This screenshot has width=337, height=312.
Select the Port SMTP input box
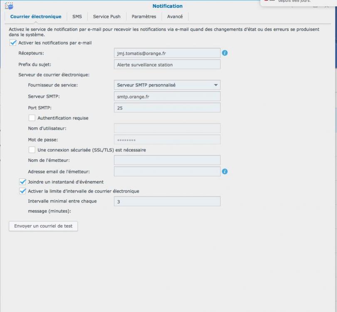coord(167,108)
